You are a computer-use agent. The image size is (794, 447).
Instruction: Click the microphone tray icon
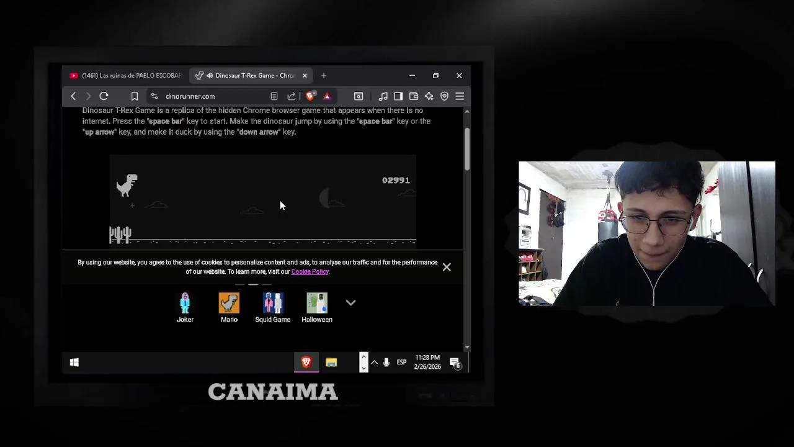pyautogui.click(x=386, y=363)
